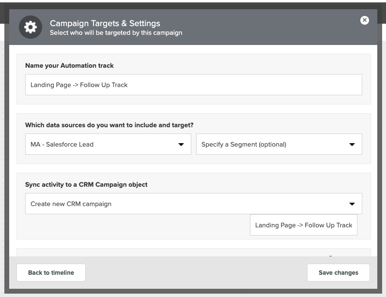Open the Specify a Segment dropdown
386x297 pixels.
pyautogui.click(x=279, y=144)
